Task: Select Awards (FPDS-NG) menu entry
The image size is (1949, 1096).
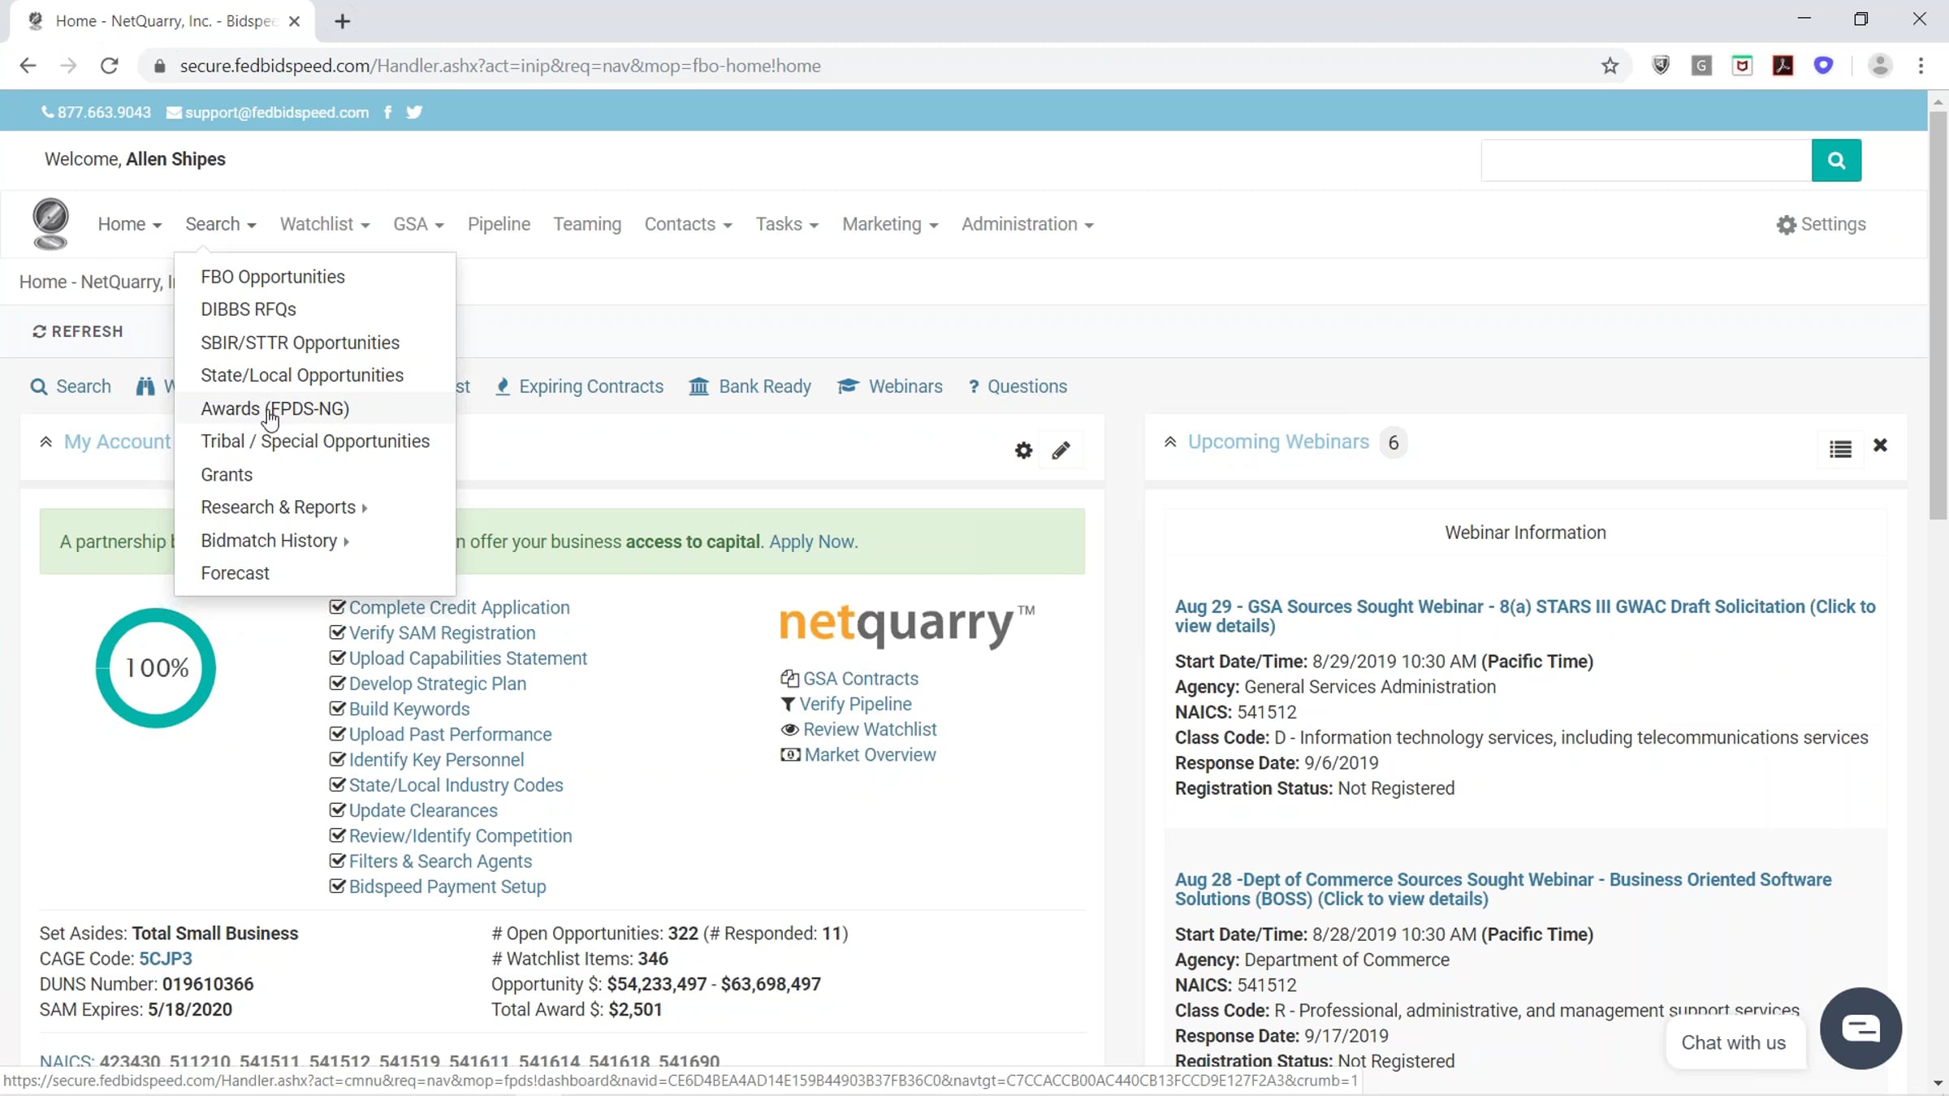Action: (274, 408)
